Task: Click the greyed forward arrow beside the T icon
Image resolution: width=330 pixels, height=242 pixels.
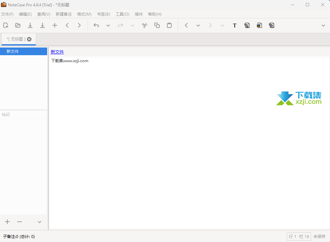Action: click(x=210, y=25)
